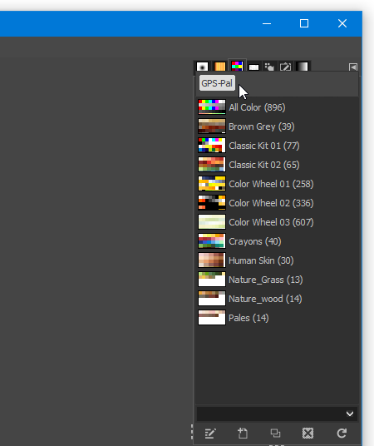
Task: Open the Paint Dynamics tab
Action: (269, 67)
